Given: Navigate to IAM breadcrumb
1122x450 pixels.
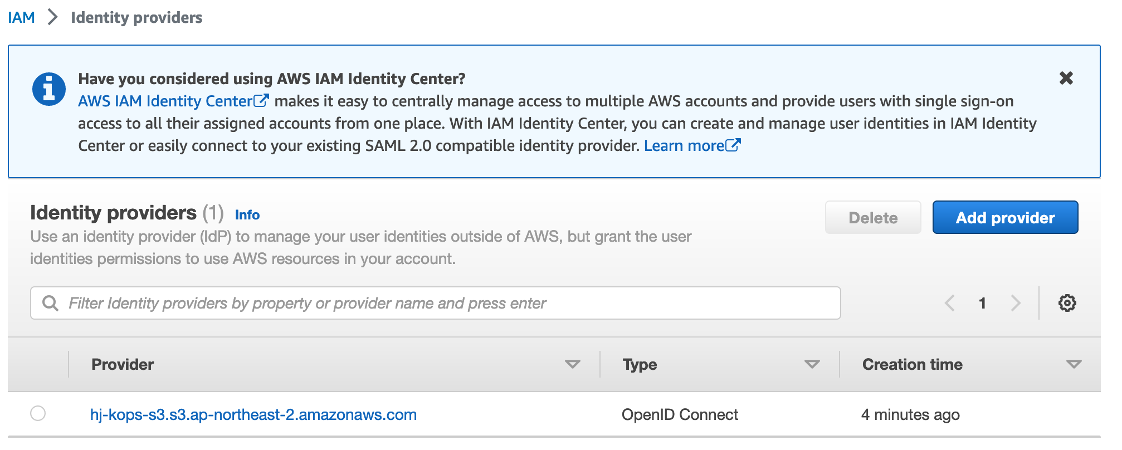Looking at the screenshot, I should [21, 17].
